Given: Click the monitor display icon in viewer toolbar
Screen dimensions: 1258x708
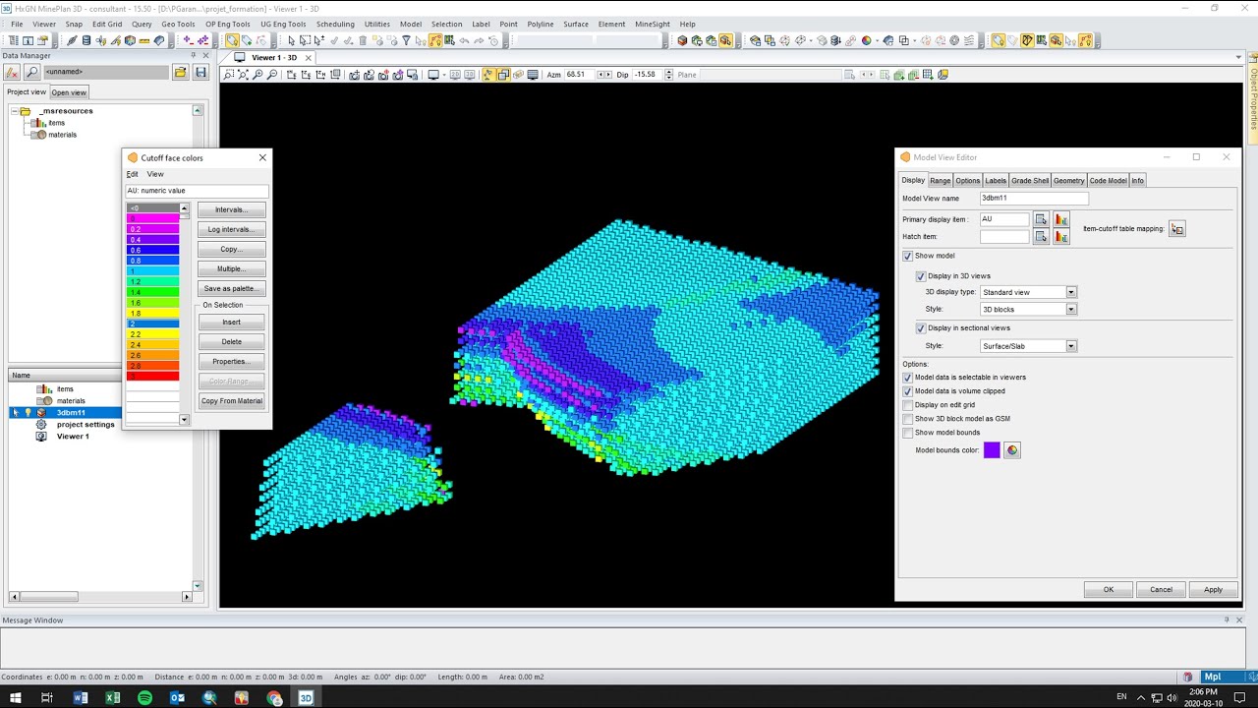Looking at the screenshot, I should point(433,75).
